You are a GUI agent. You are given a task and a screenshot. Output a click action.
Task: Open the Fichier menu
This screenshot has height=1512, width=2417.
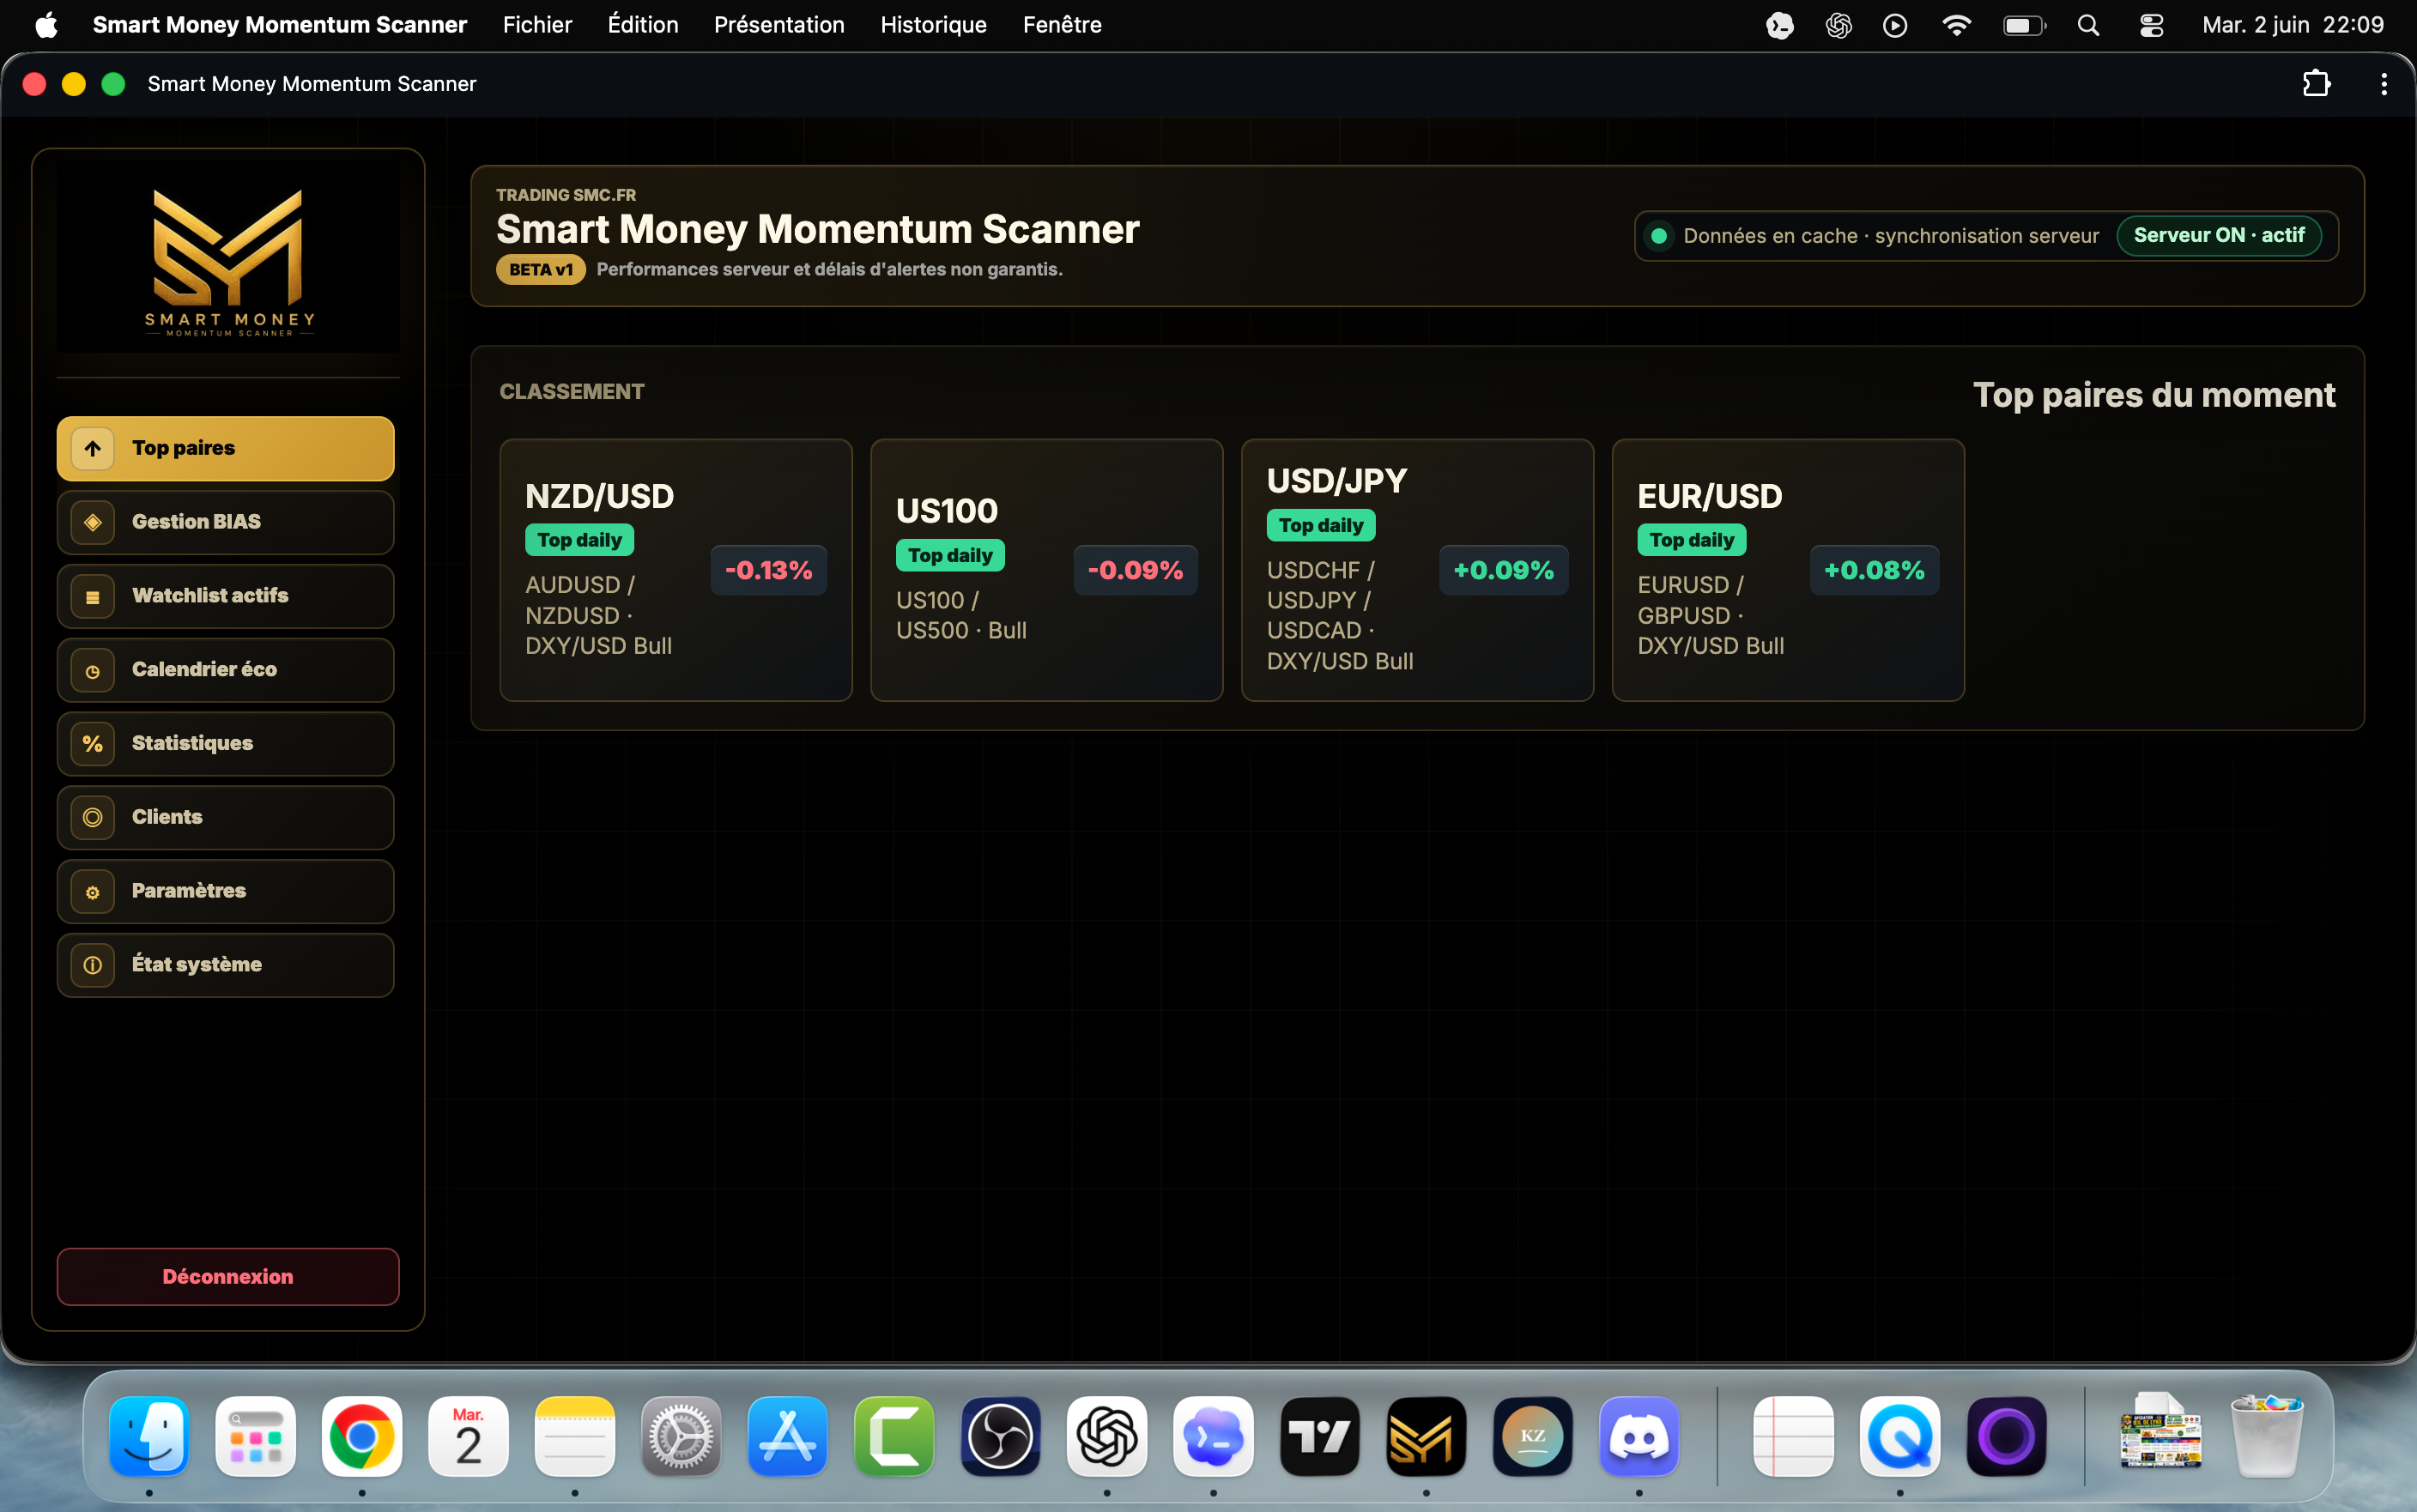coord(537,25)
